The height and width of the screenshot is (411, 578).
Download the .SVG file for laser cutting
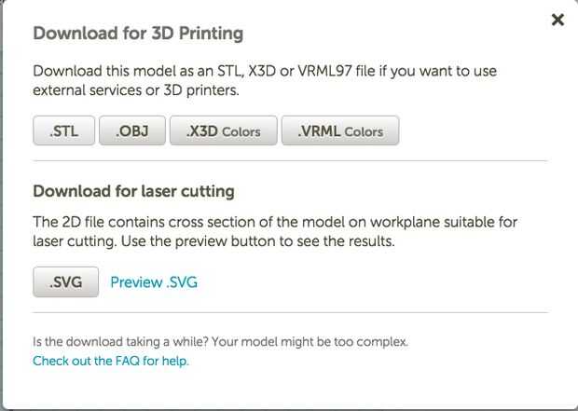[x=65, y=282]
